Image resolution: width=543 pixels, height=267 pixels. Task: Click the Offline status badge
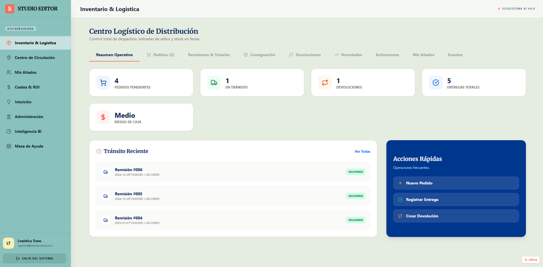coord(530,260)
